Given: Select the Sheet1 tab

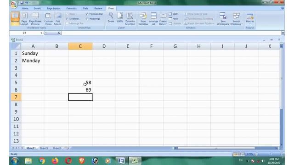Looking at the screenshot, I should (x=31, y=148).
